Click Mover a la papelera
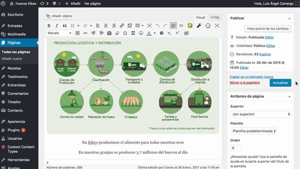 click(x=245, y=83)
